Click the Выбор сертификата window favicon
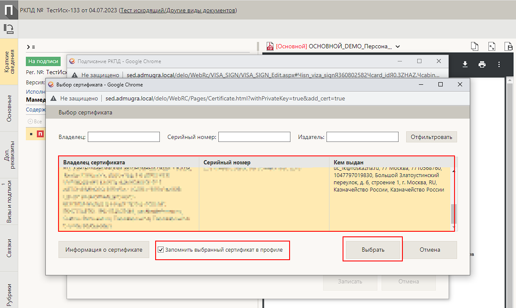This screenshot has height=308, width=516. [x=51, y=84]
